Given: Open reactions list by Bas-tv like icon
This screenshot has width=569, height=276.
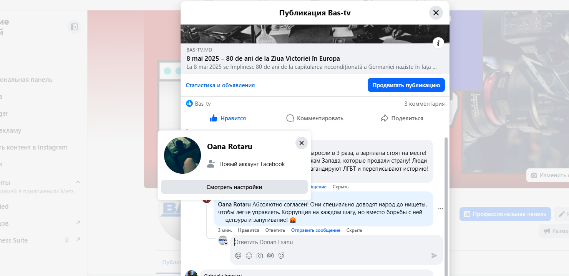Looking at the screenshot, I should pyautogui.click(x=189, y=103).
